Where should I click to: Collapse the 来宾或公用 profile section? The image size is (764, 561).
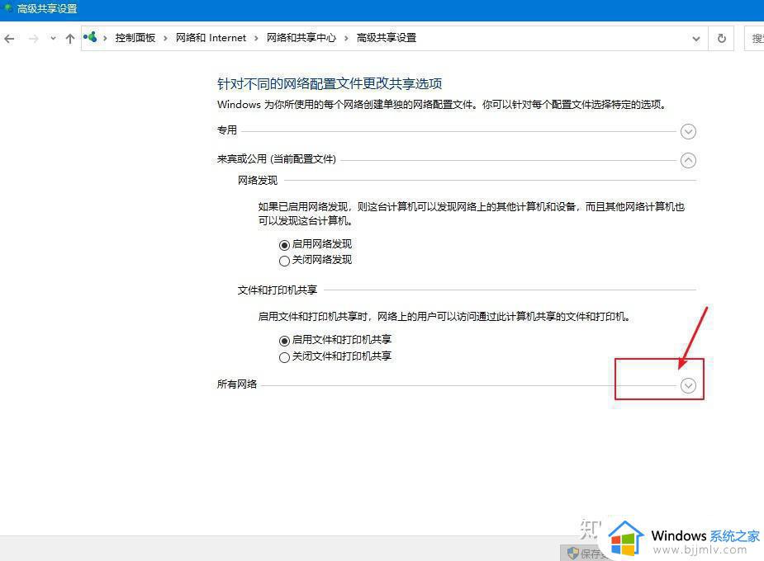[688, 161]
